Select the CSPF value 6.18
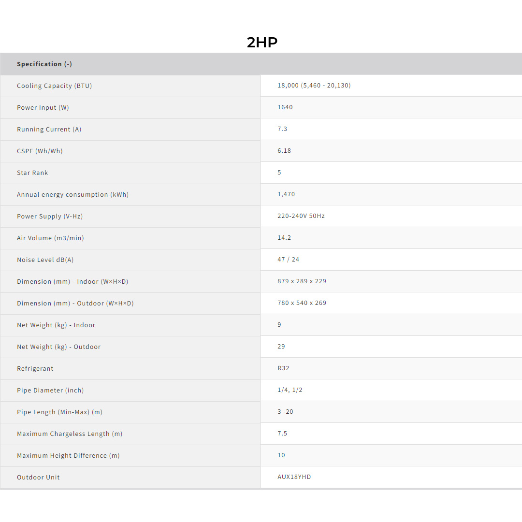 284,151
